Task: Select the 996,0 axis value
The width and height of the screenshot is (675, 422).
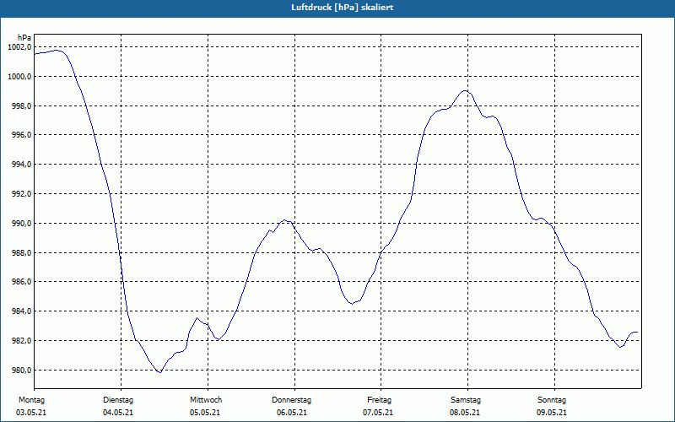Action: [x=22, y=135]
